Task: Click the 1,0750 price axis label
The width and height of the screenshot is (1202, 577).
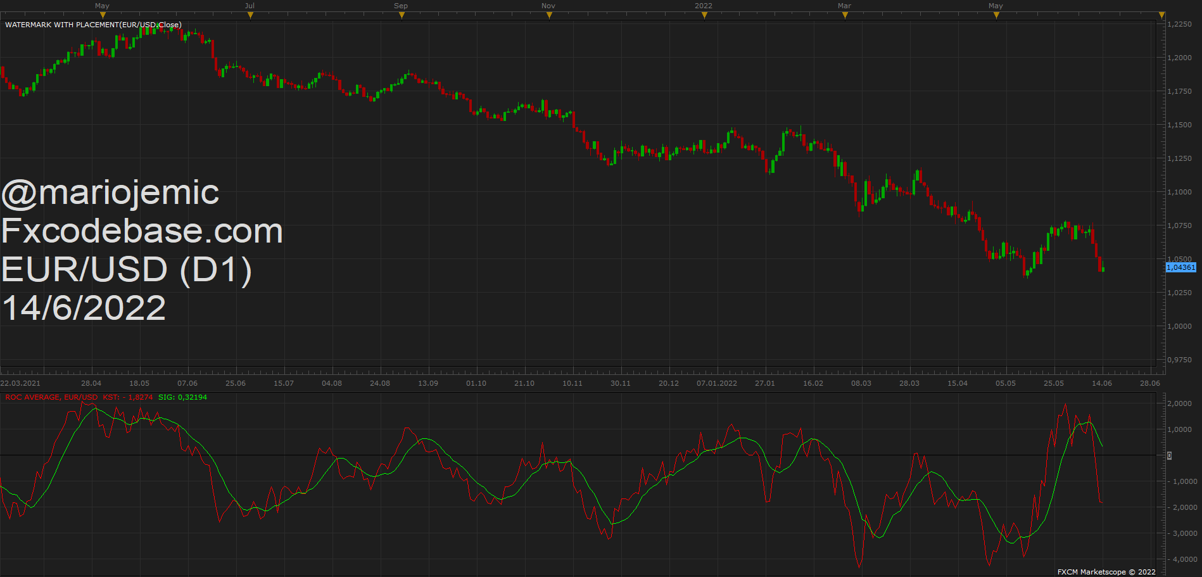Action: pyautogui.click(x=1180, y=225)
